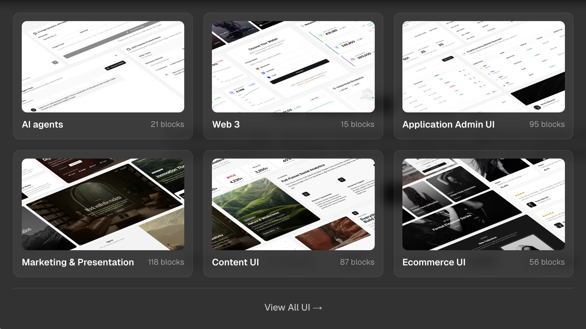586x329 pixels.
Task: Click the 87 blocks count label
Action: click(357, 262)
